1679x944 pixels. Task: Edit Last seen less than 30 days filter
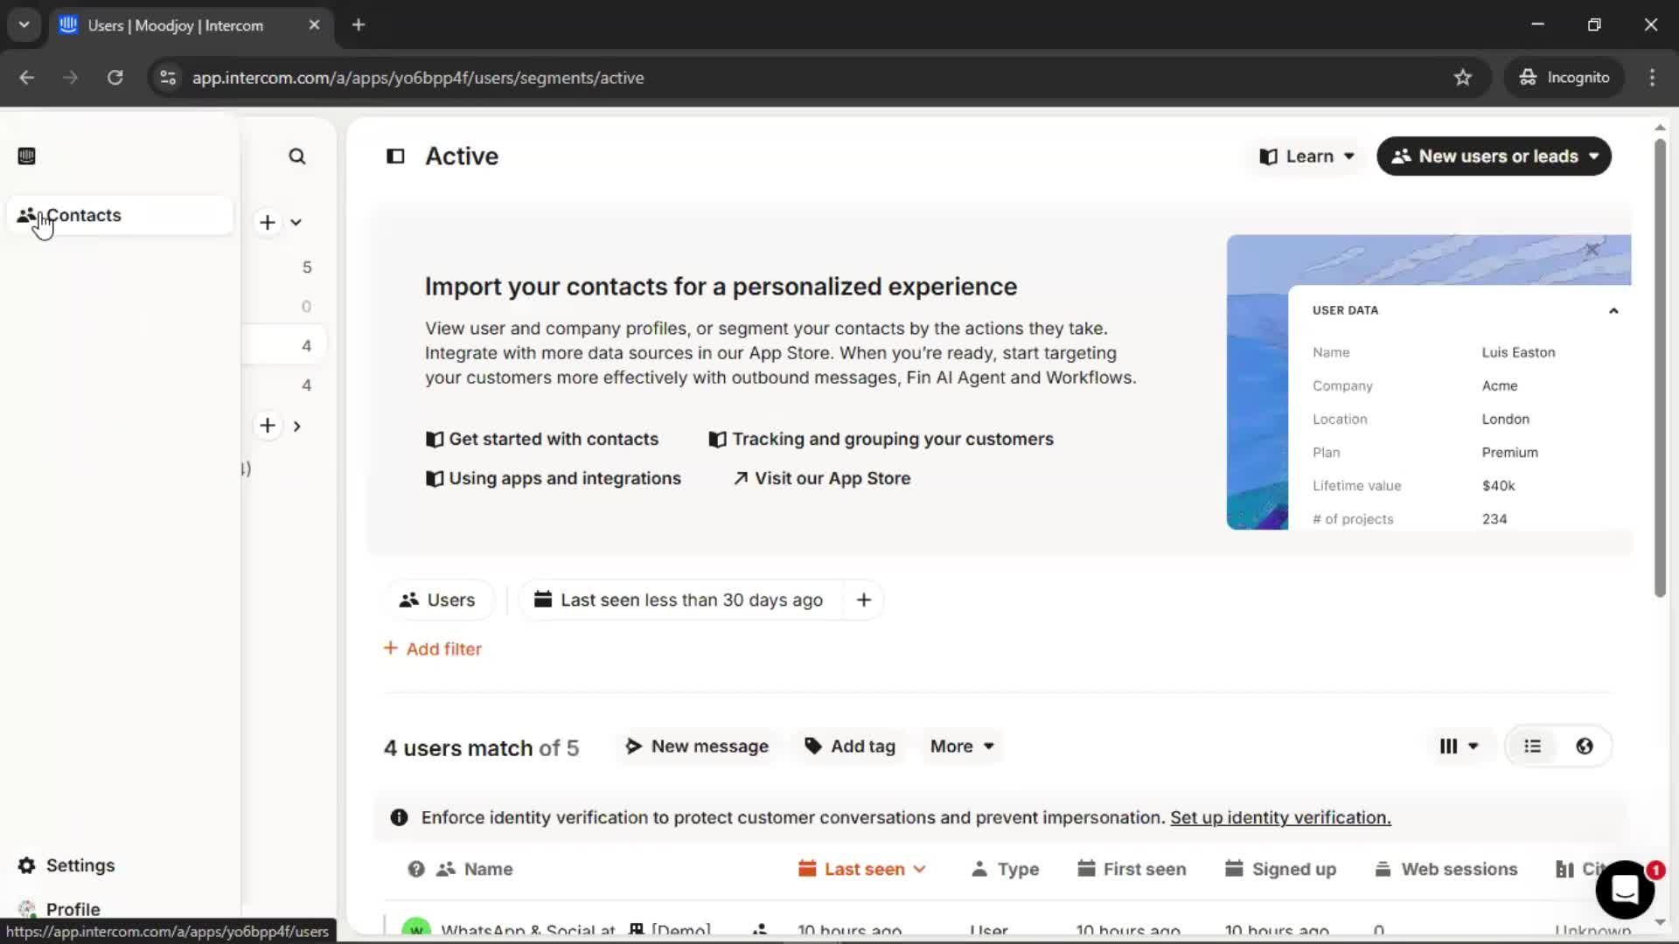pyautogui.click(x=681, y=600)
